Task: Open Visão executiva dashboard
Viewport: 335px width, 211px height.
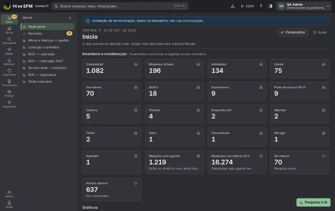Action: click(x=47, y=81)
